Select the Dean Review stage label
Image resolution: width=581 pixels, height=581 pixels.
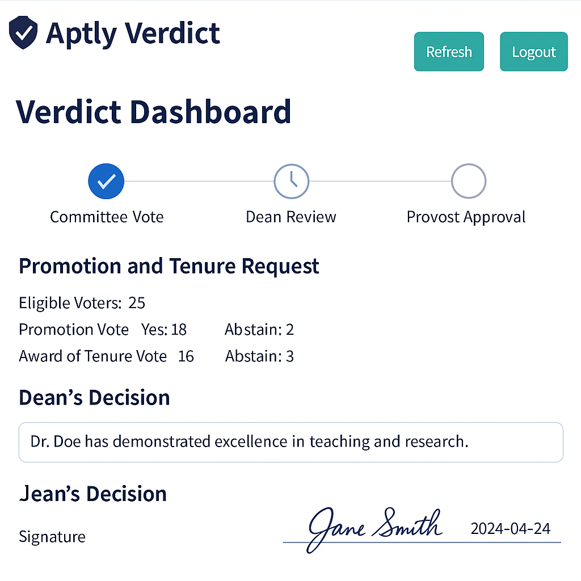pyautogui.click(x=290, y=217)
